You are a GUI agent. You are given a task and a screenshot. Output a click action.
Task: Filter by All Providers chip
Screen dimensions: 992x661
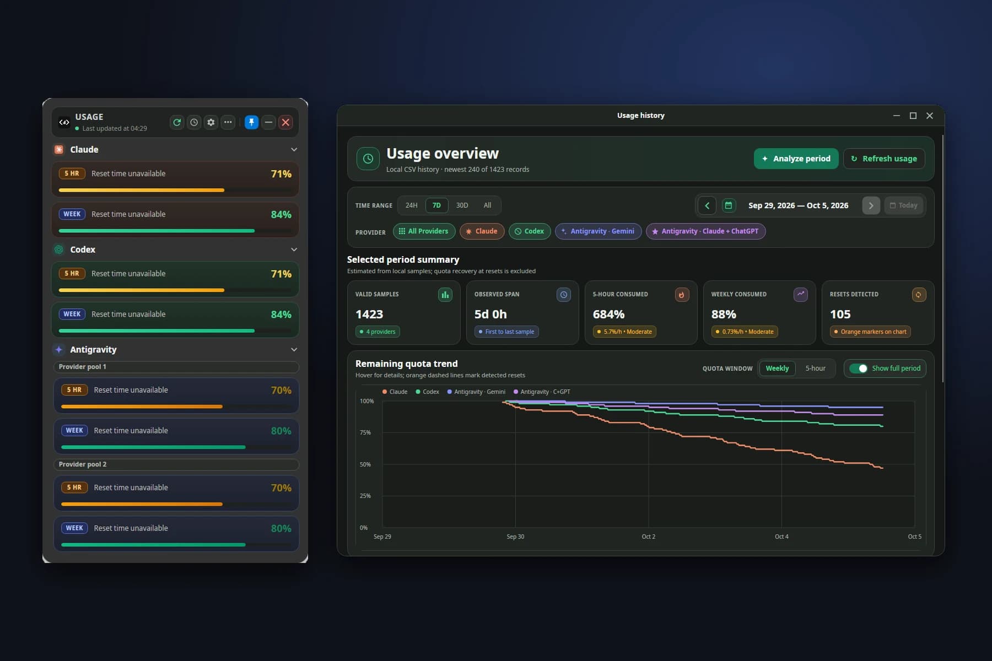click(x=424, y=231)
